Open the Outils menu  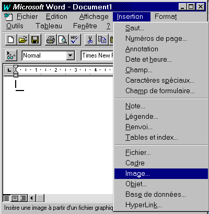point(15,26)
